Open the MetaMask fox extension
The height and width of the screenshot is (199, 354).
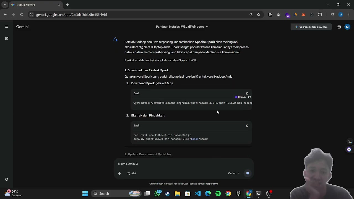click(x=303, y=15)
